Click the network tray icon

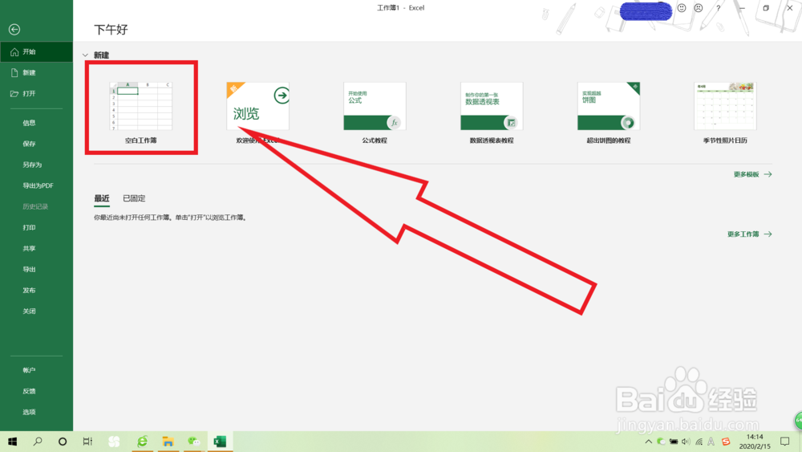point(699,442)
